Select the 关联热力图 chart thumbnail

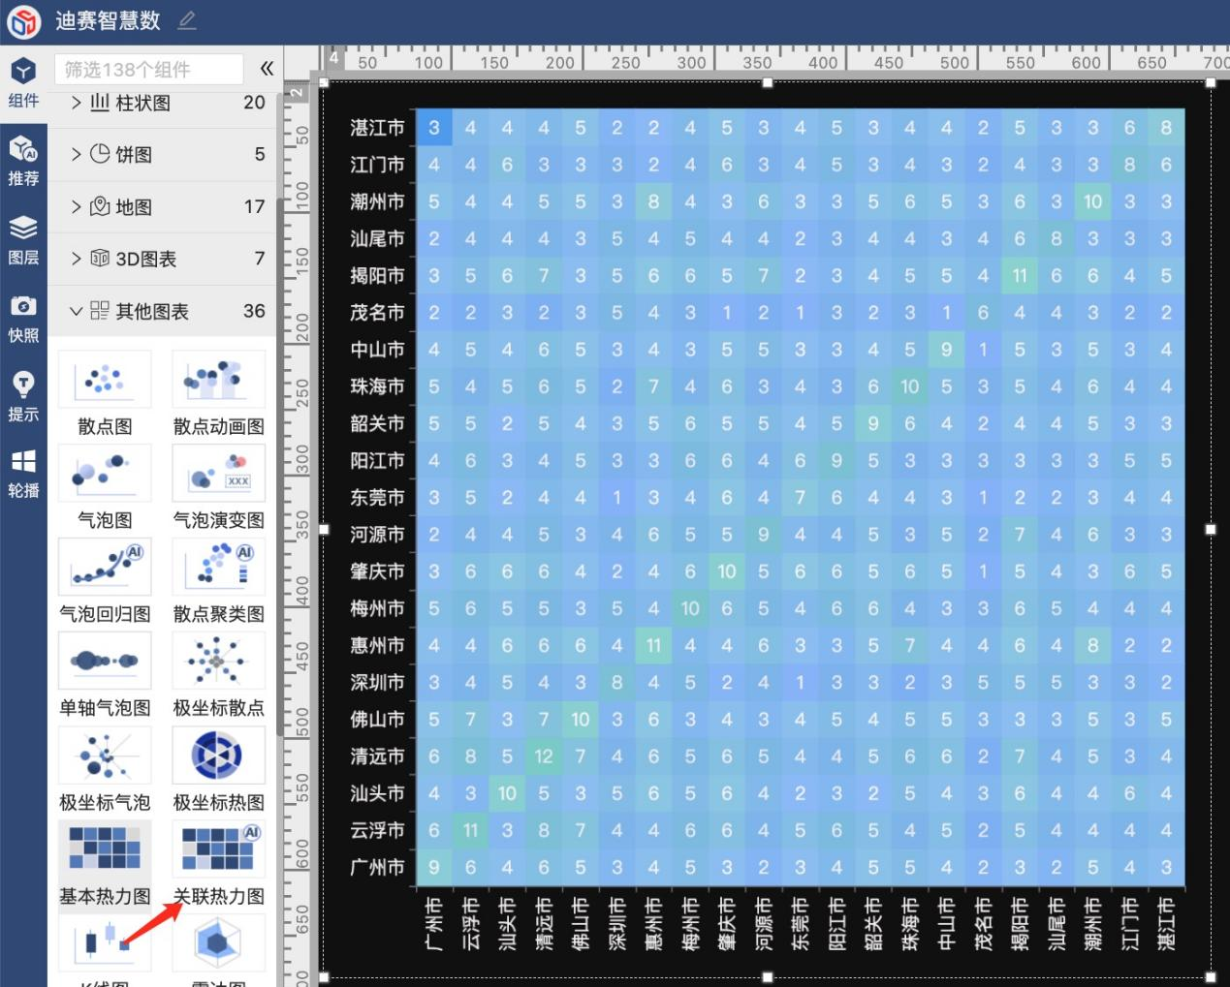coord(219,848)
